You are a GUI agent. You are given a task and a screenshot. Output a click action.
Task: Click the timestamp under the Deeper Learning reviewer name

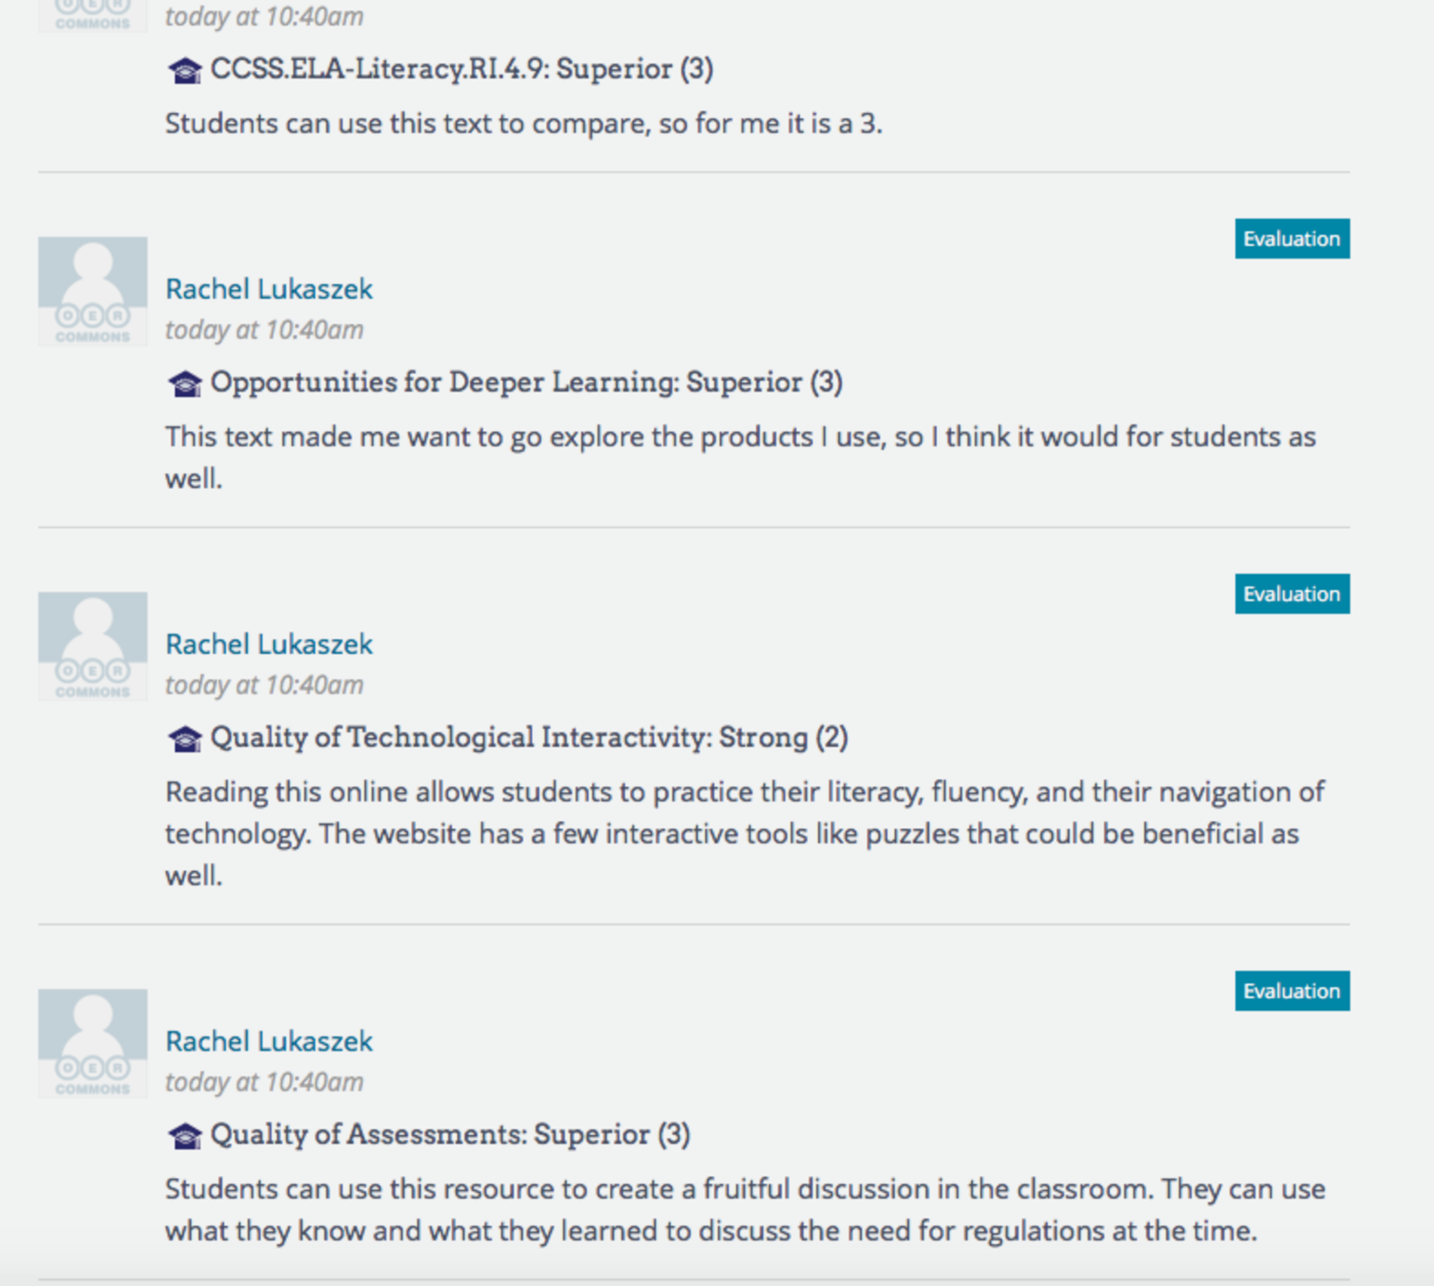(x=265, y=330)
